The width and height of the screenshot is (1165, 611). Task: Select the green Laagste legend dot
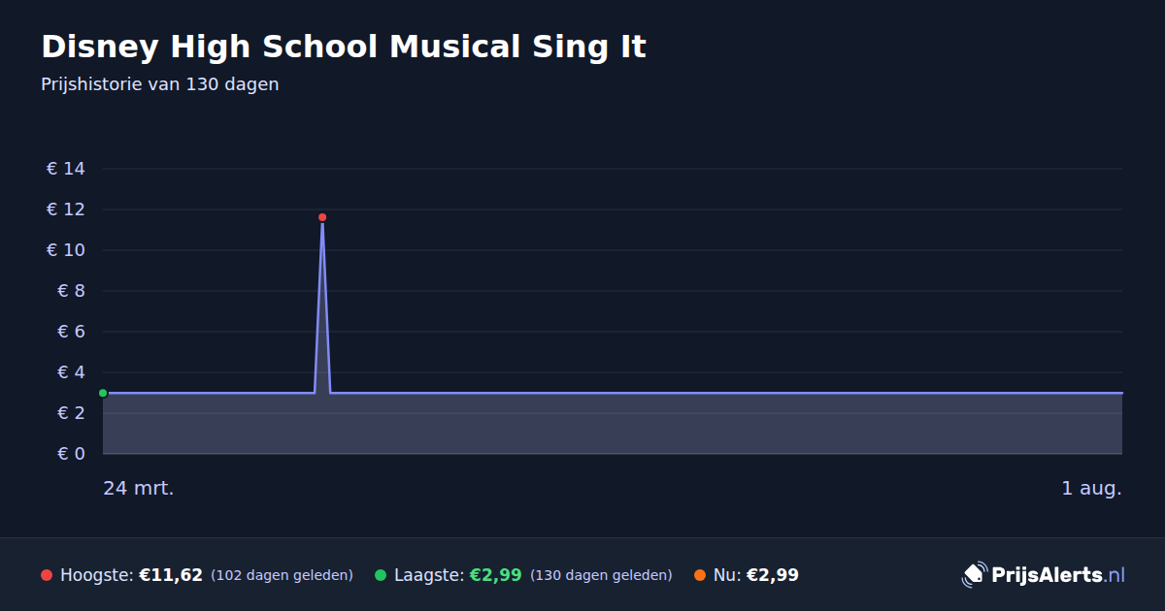pyautogui.click(x=381, y=575)
